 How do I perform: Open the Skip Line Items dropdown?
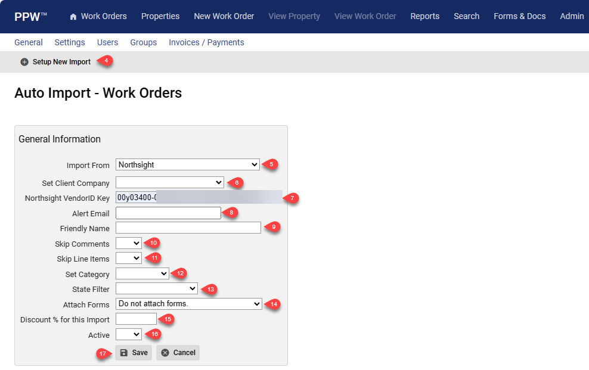(128, 258)
